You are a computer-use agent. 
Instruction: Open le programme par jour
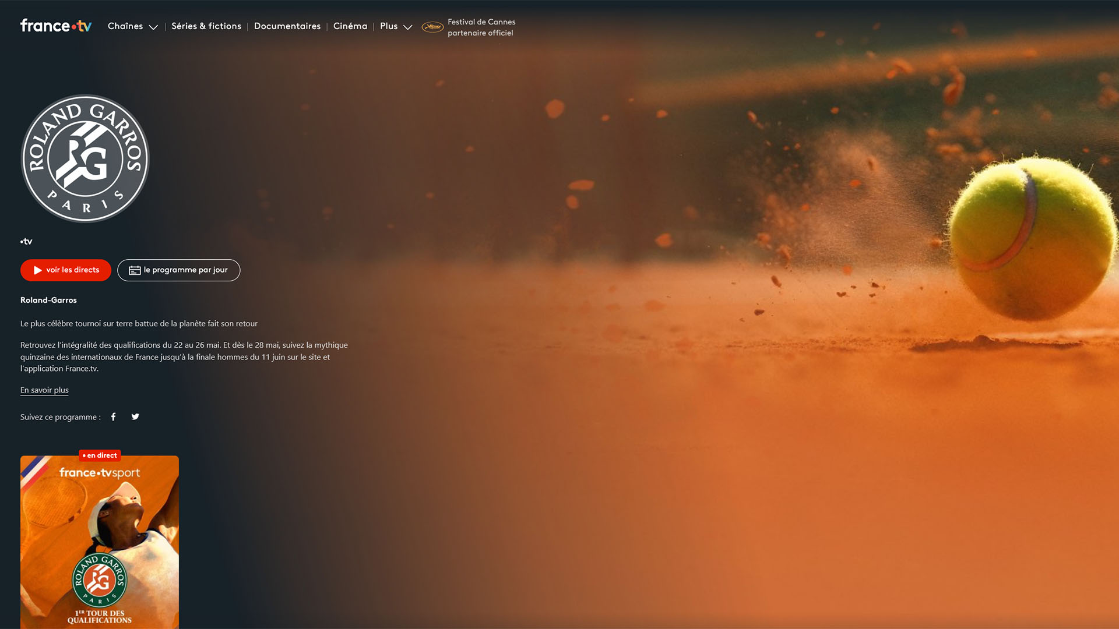[178, 270]
